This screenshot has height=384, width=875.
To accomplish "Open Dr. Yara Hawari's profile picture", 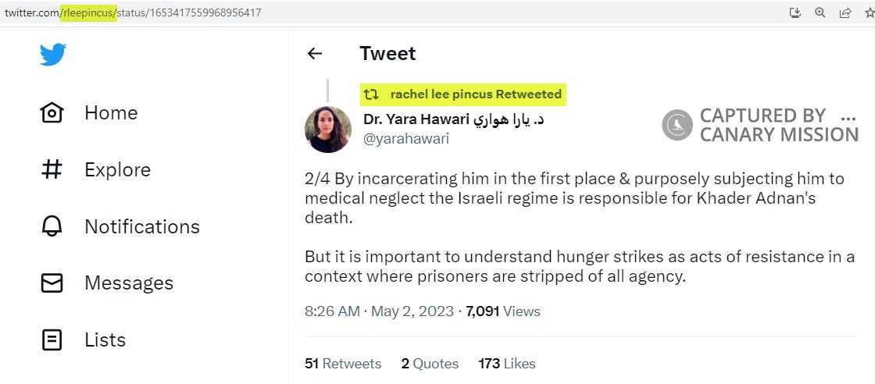I will [x=328, y=129].
